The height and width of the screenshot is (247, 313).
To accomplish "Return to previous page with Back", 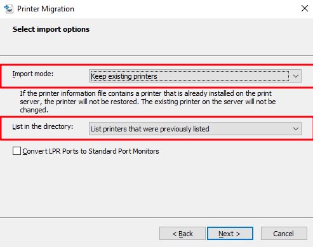I will 182,234.
